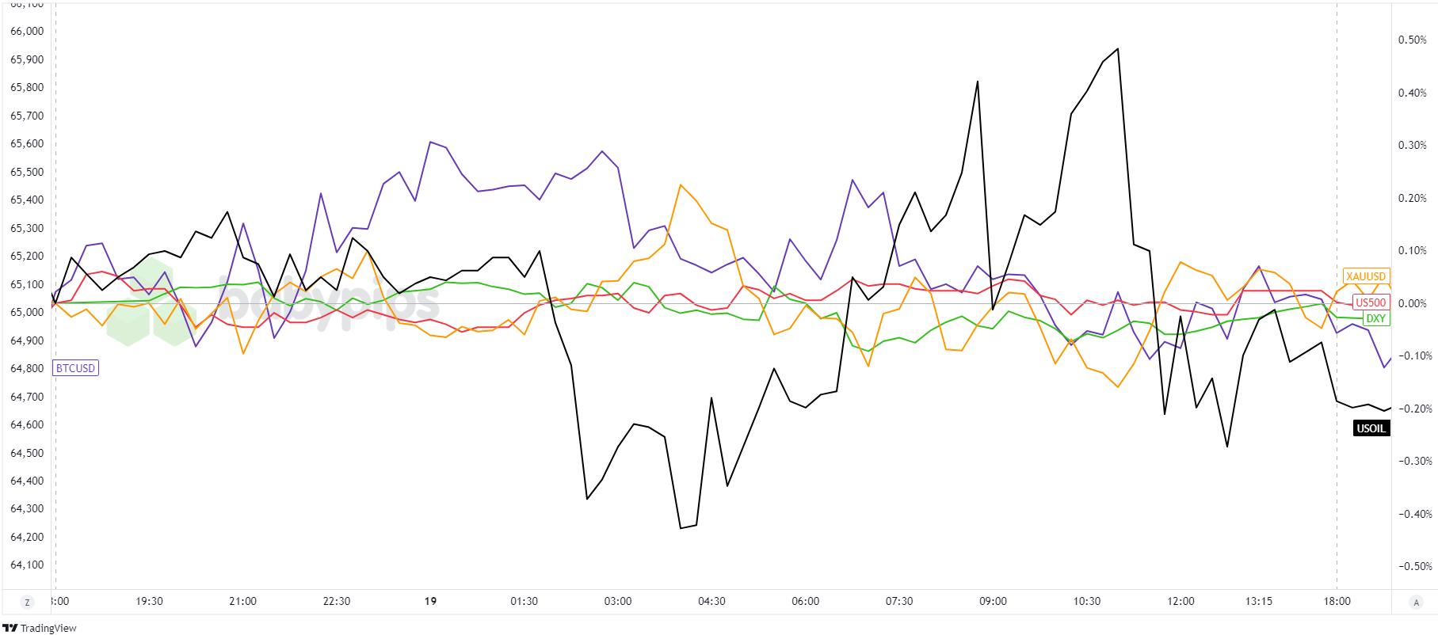The width and height of the screenshot is (1438, 635).
Task: Click the 09:00 time axis label
Action: [x=993, y=601]
